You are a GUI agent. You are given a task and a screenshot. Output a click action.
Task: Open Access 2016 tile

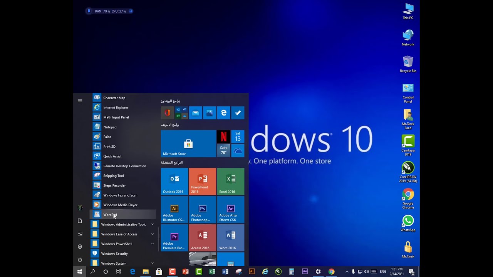pos(203,238)
